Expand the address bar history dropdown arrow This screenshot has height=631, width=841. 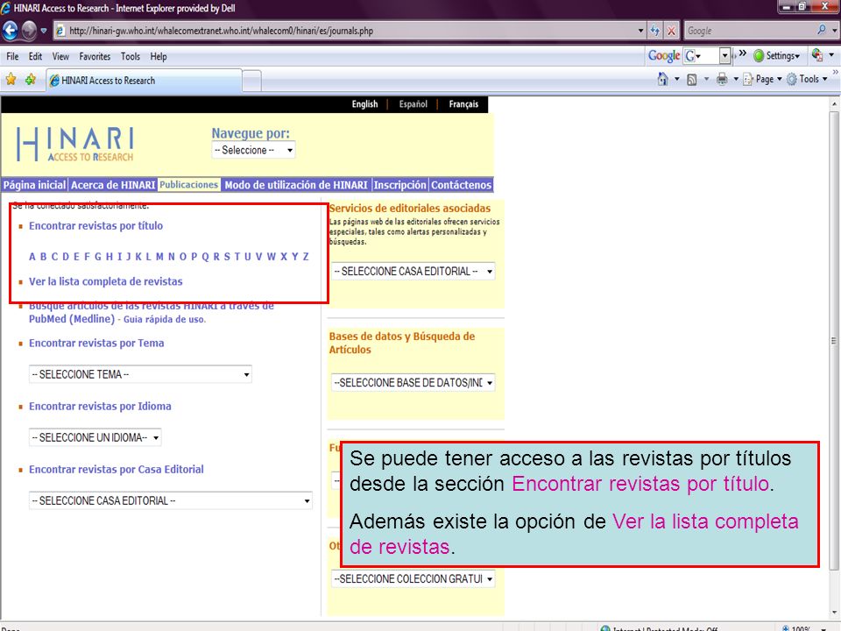641,31
